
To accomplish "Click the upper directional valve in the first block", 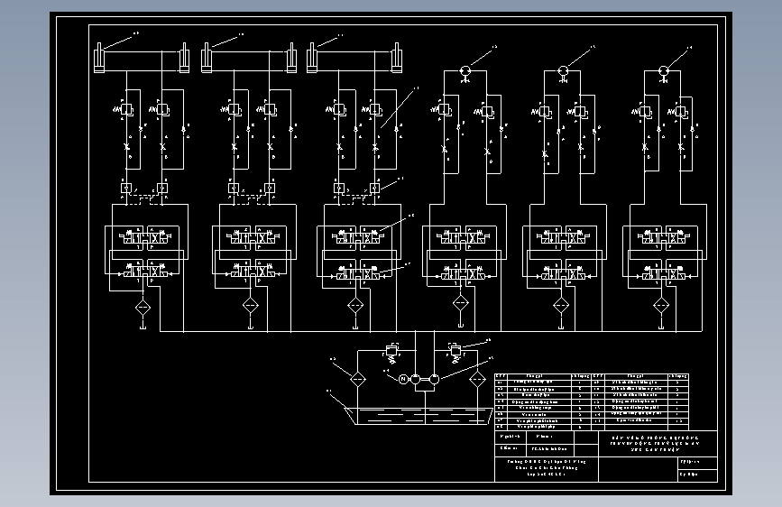I will pos(145,236).
